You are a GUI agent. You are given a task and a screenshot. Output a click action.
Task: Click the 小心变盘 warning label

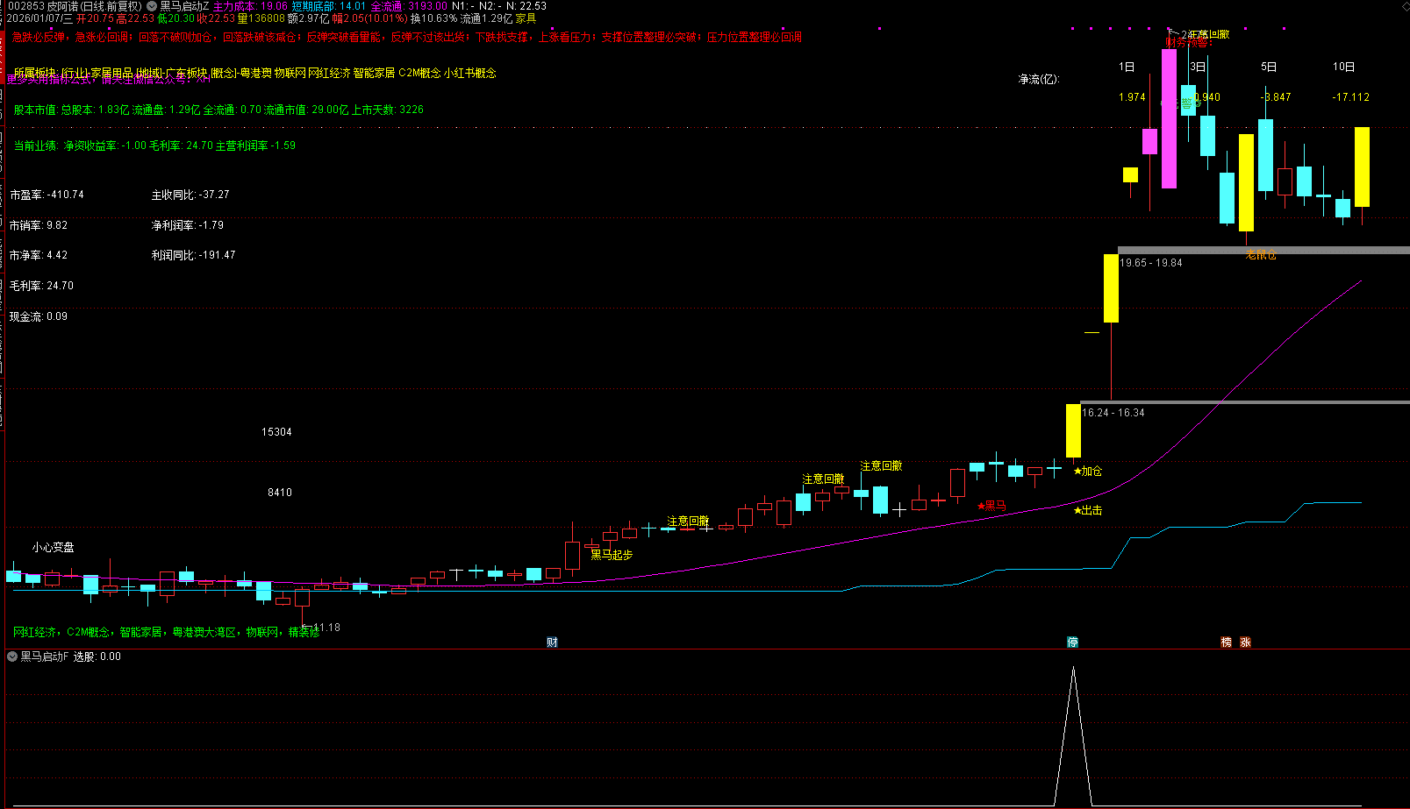point(54,547)
